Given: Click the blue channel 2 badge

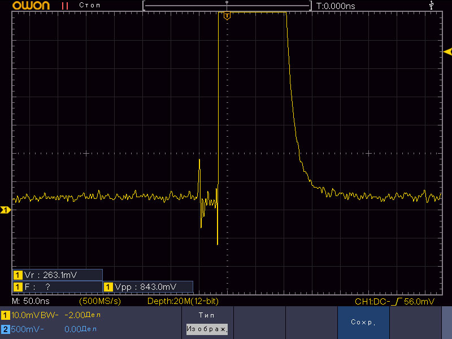Looking at the screenshot, I should [6, 328].
